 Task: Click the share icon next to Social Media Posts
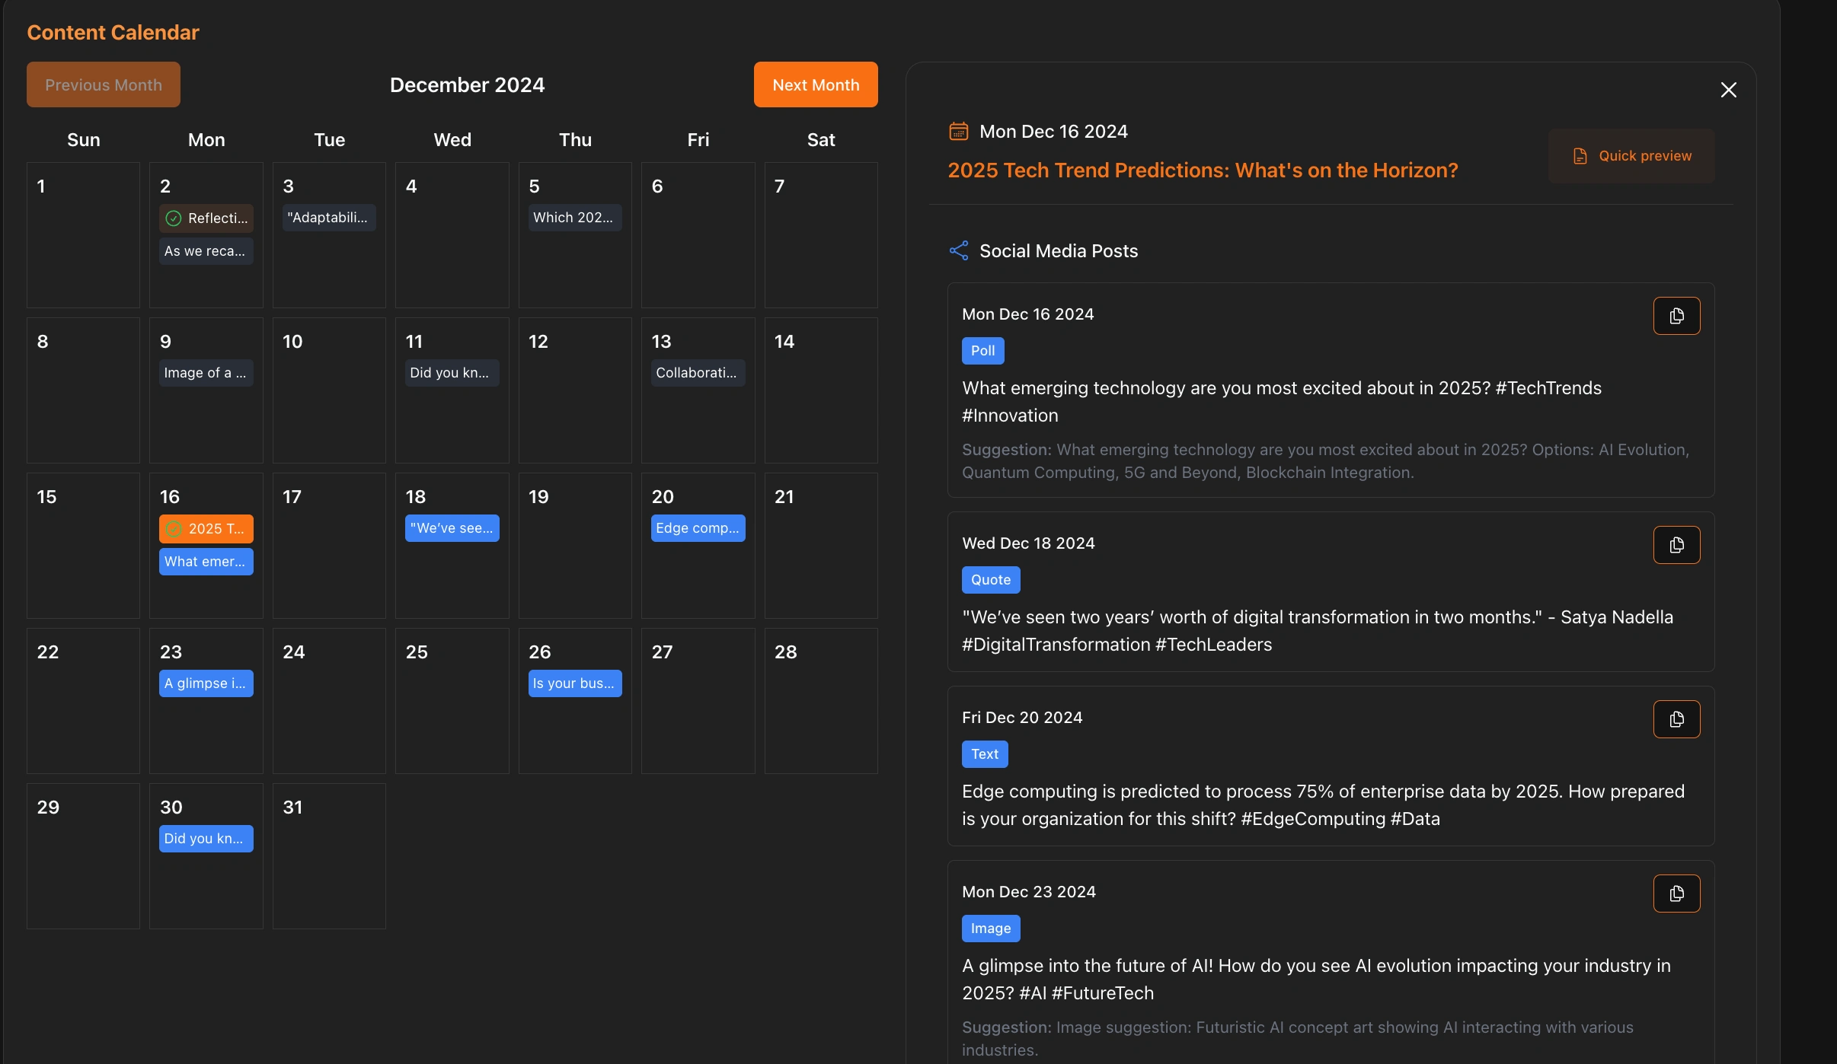click(x=958, y=250)
